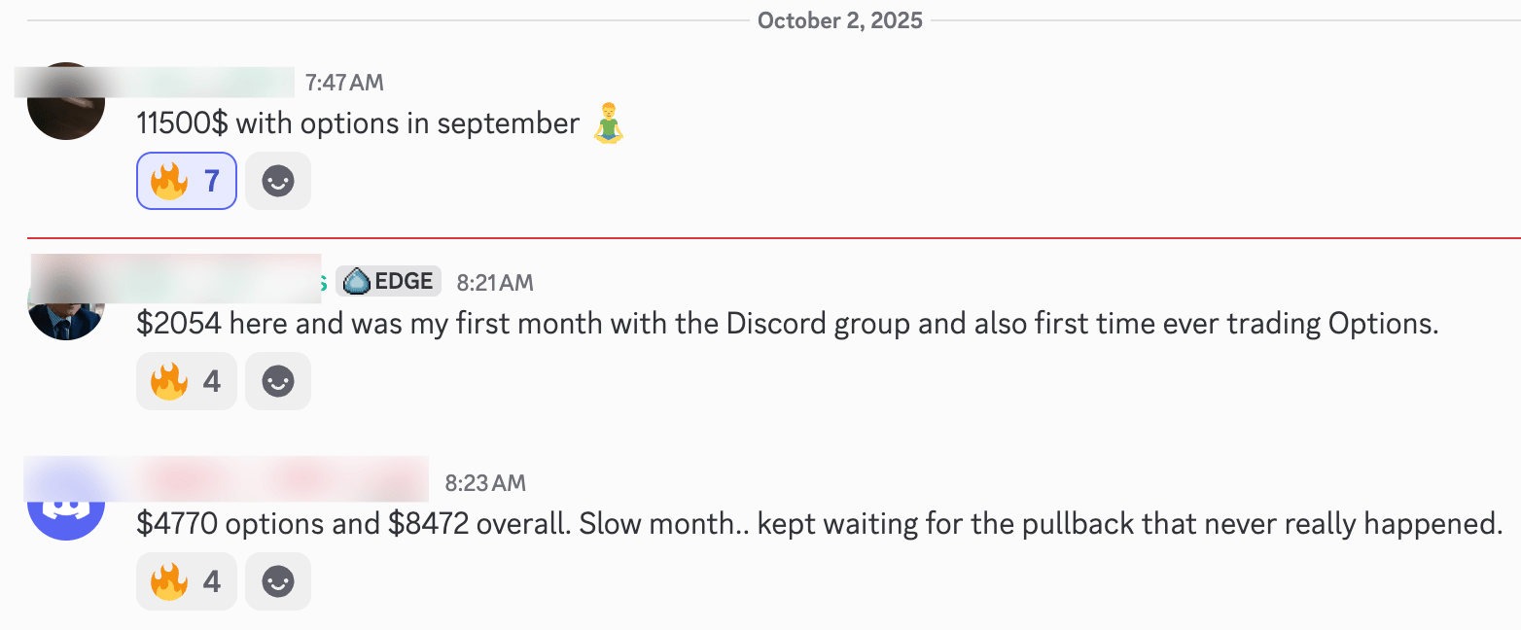The height and width of the screenshot is (630, 1521).
Task: Toggle fire reaction on the $4770 message
Action: [186, 581]
